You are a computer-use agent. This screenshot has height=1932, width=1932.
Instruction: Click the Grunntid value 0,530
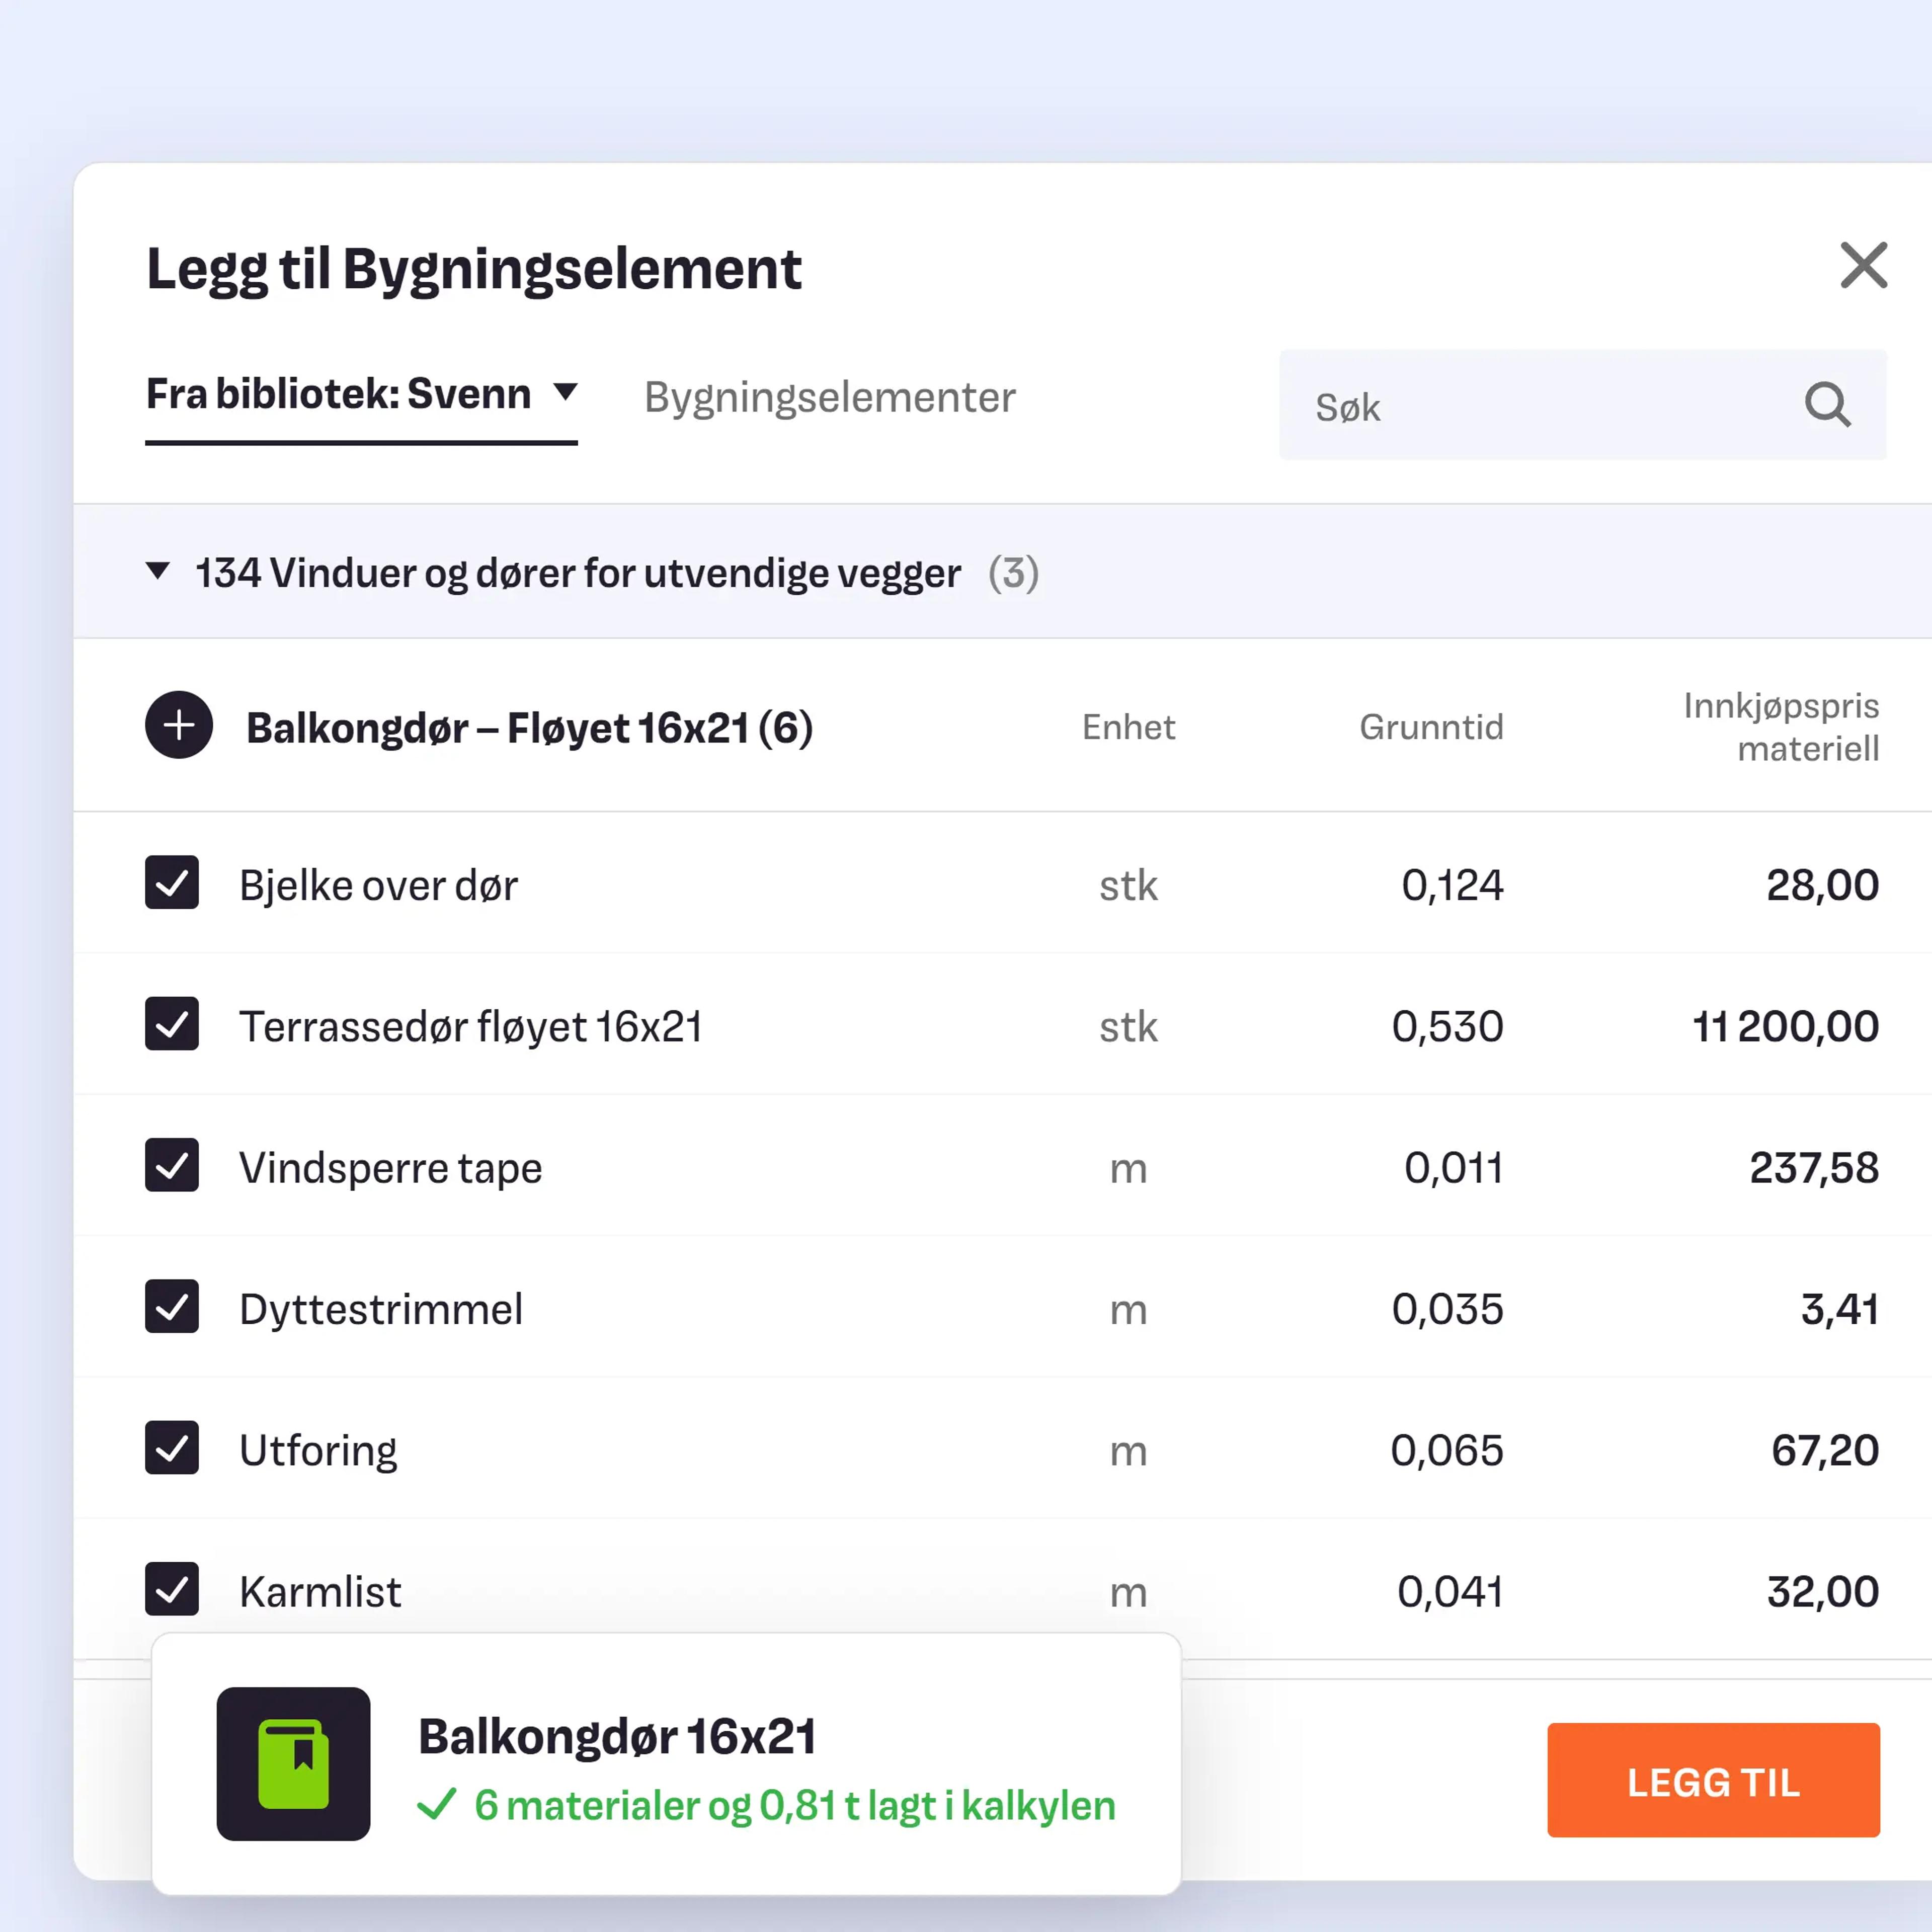tap(1448, 1027)
